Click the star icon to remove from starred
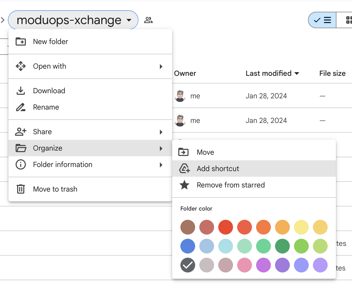The width and height of the screenshot is (352, 293). point(184,185)
